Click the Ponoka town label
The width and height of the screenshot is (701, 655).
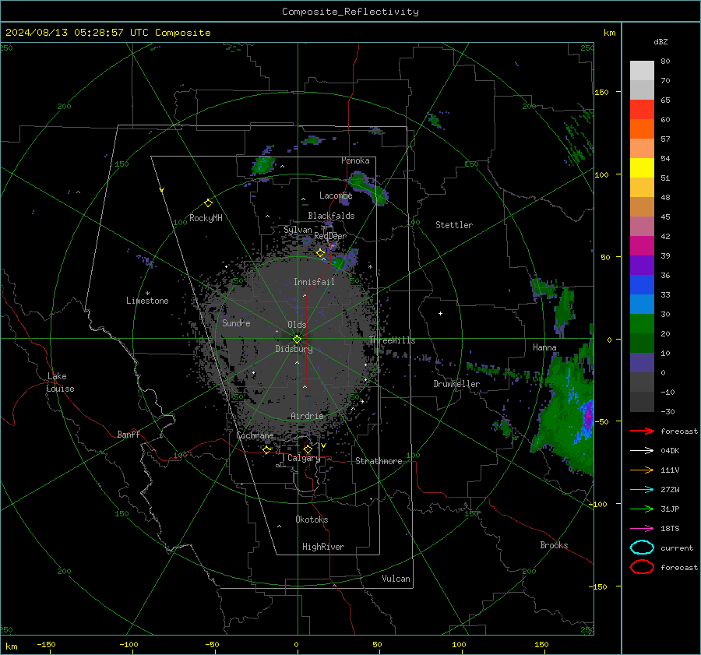click(x=355, y=160)
